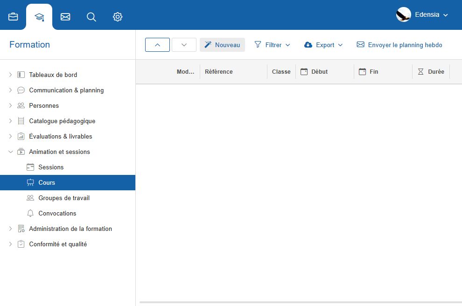Open the magnifier search module
The image size is (462, 306).
pyautogui.click(x=91, y=17)
